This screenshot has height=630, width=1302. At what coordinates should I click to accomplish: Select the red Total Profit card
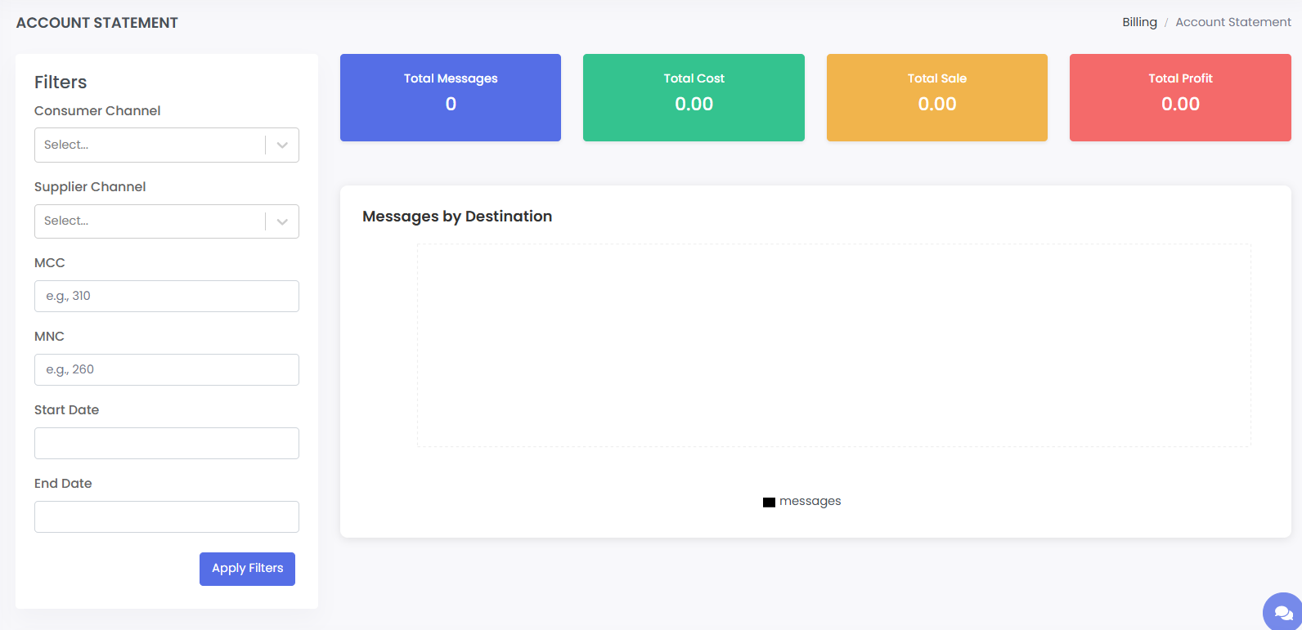coord(1180,97)
